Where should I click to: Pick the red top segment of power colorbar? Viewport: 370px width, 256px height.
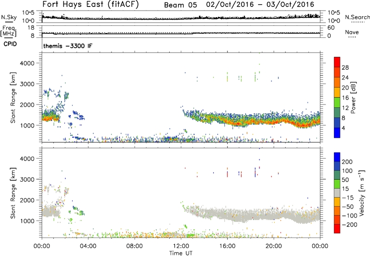(x=337, y=62)
